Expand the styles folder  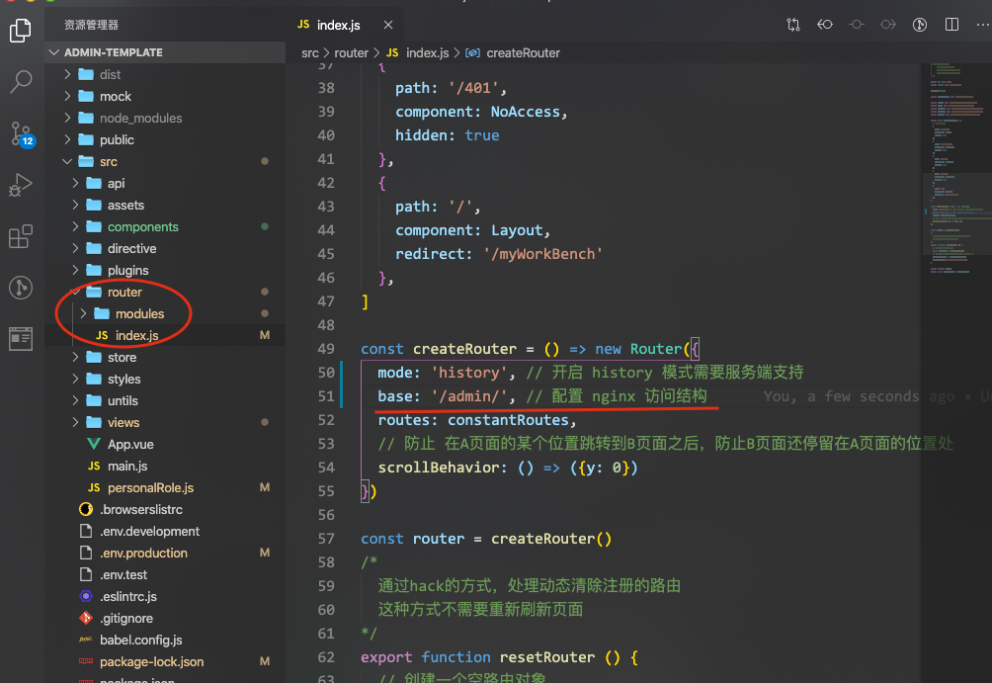(166, 380)
